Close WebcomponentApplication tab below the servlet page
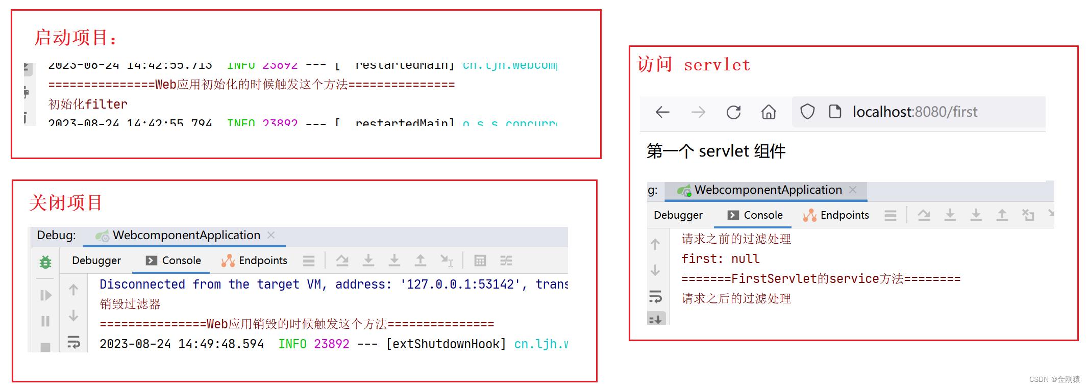 853,190
